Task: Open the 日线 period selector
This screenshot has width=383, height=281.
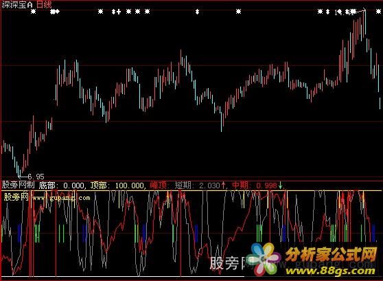Action: 44,5
